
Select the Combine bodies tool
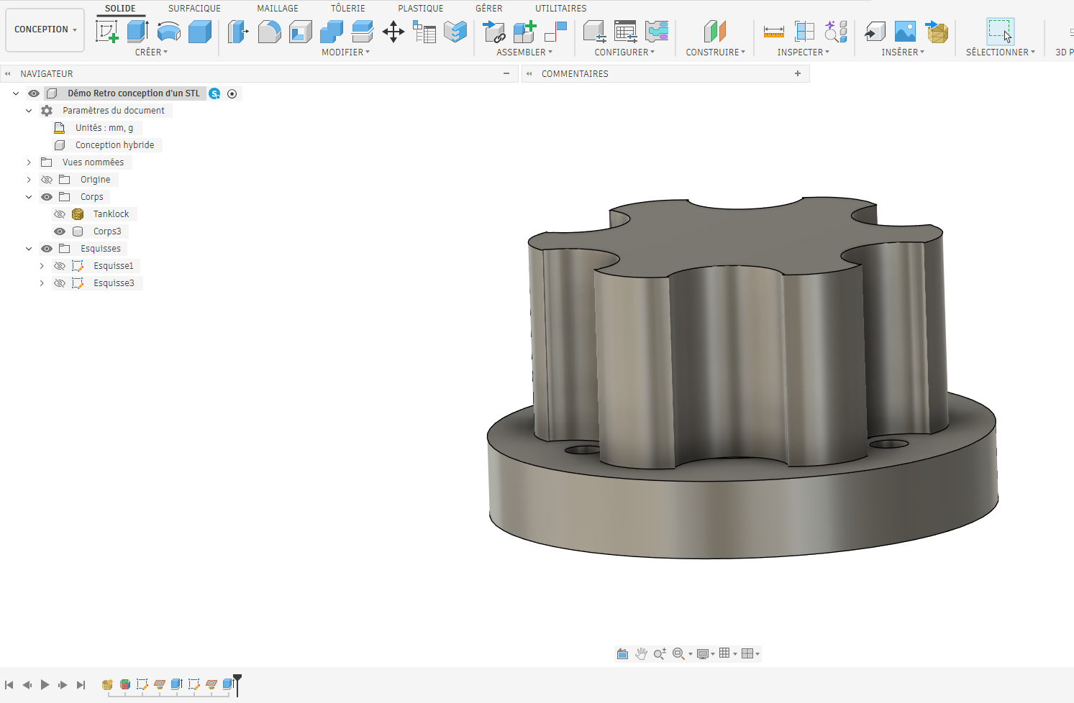pyautogui.click(x=331, y=32)
